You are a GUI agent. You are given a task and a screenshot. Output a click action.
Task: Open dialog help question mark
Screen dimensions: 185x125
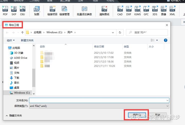click(x=165, y=40)
